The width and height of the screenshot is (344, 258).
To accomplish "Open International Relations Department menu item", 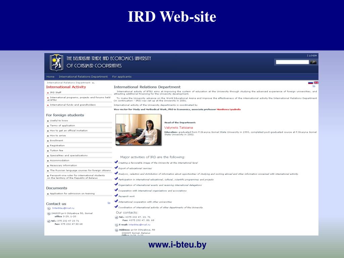I will coord(83,77).
